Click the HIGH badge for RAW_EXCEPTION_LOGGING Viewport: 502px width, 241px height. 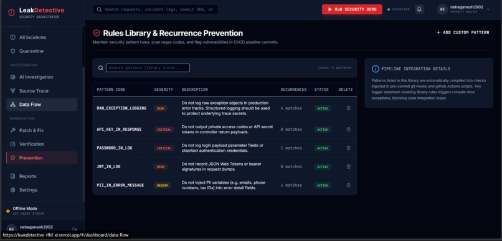(160, 108)
